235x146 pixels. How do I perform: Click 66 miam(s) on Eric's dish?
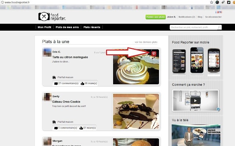[91, 84]
